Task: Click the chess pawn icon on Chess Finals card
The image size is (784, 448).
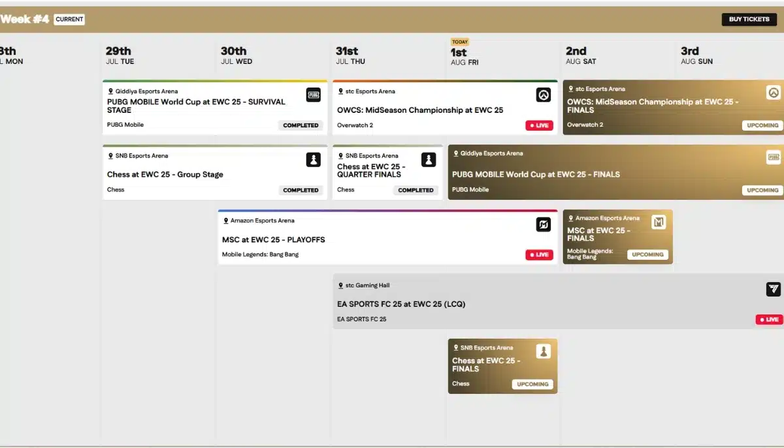Action: coord(544,352)
